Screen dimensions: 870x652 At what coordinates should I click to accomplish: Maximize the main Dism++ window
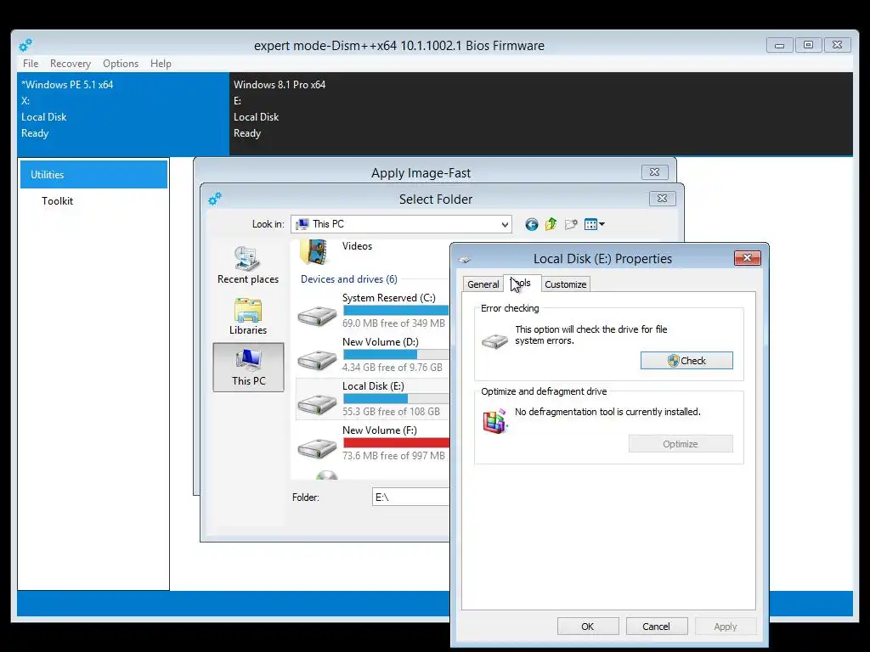[809, 45]
